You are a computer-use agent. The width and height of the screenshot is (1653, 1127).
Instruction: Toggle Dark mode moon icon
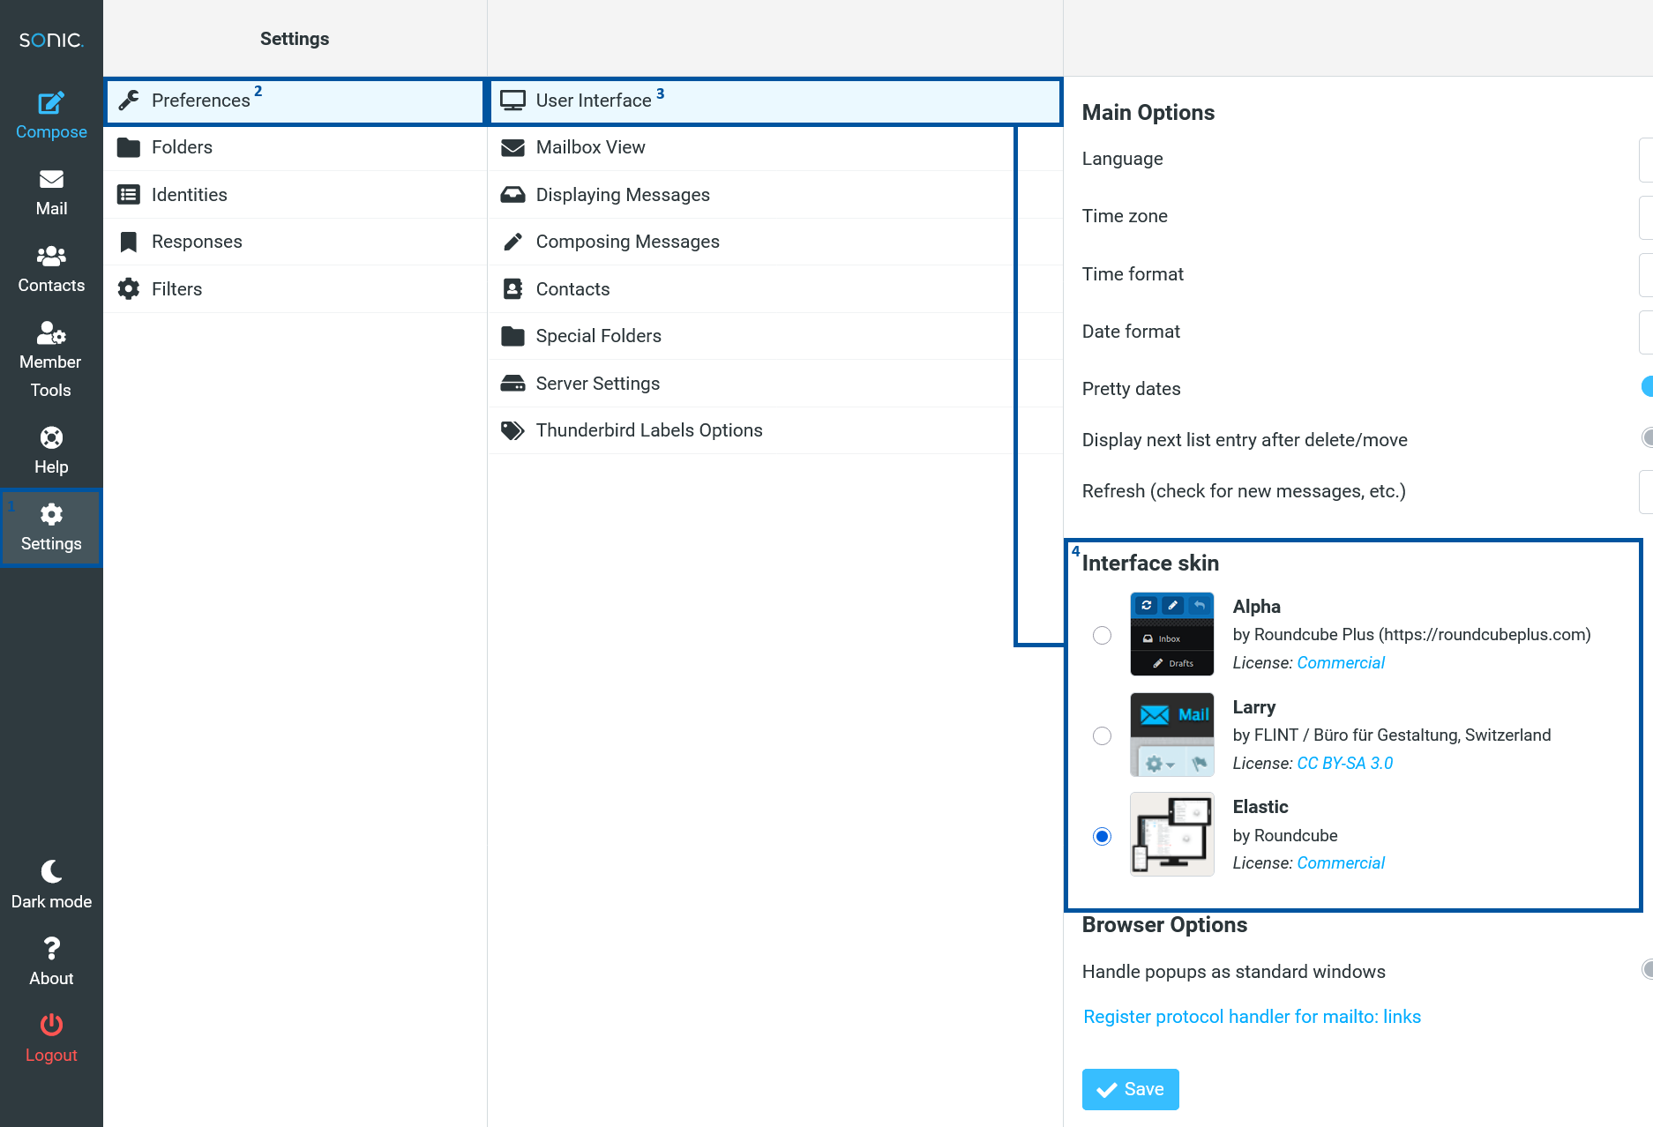51,871
